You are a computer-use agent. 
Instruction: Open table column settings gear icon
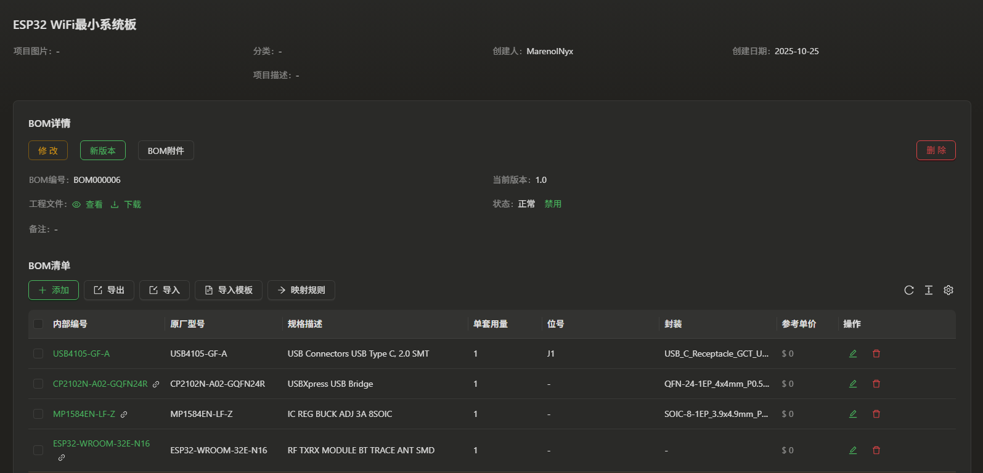pyautogui.click(x=948, y=290)
